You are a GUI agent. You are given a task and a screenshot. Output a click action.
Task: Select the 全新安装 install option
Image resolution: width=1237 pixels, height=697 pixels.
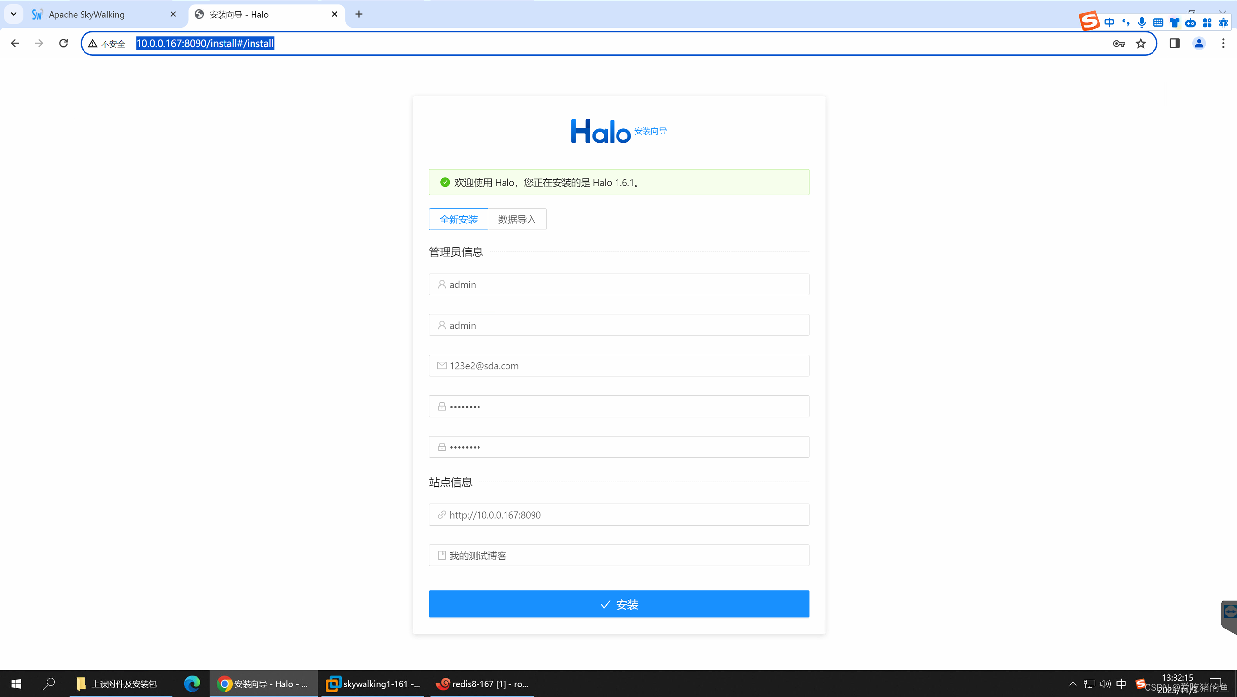458,219
